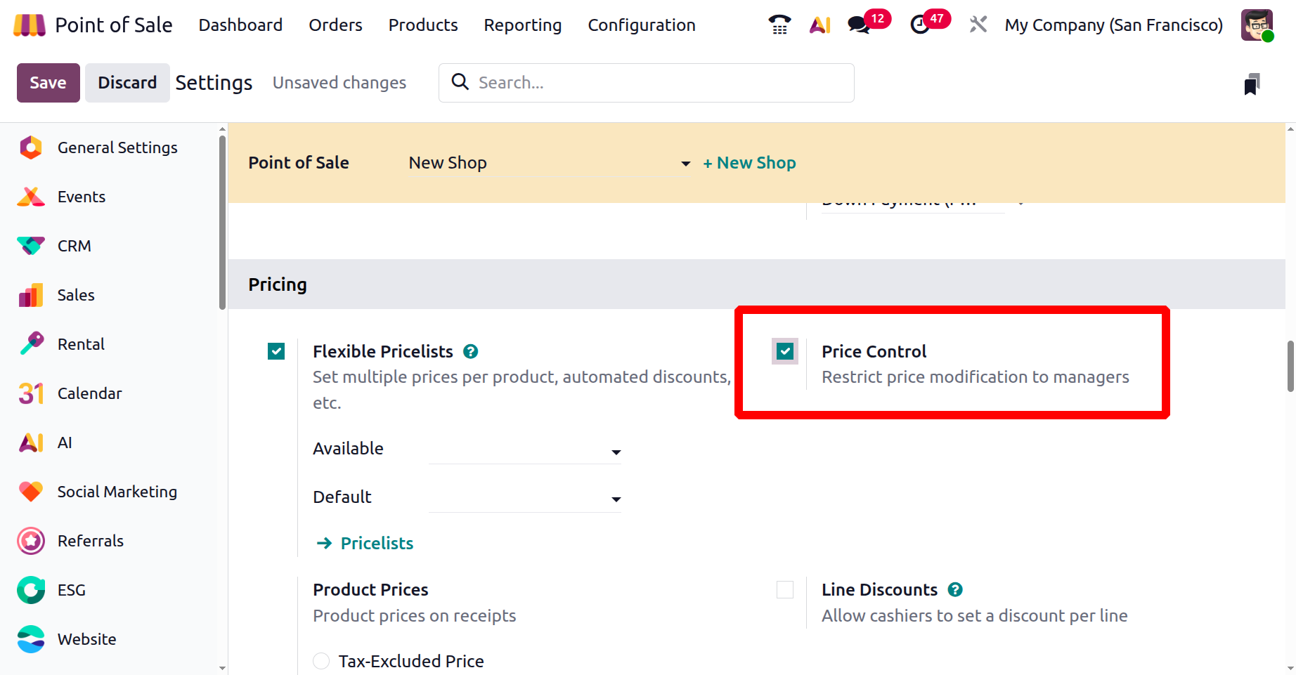Select the Tax-Excluded Price radio button
Screen dimensions: 1296x675
click(x=321, y=661)
